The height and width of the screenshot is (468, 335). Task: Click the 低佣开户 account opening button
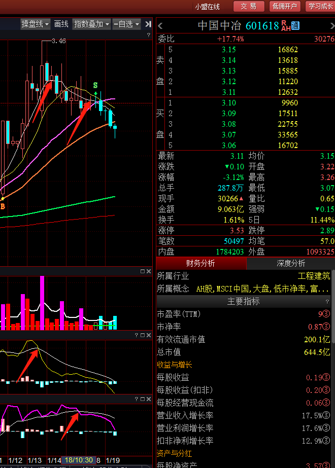point(285,6)
